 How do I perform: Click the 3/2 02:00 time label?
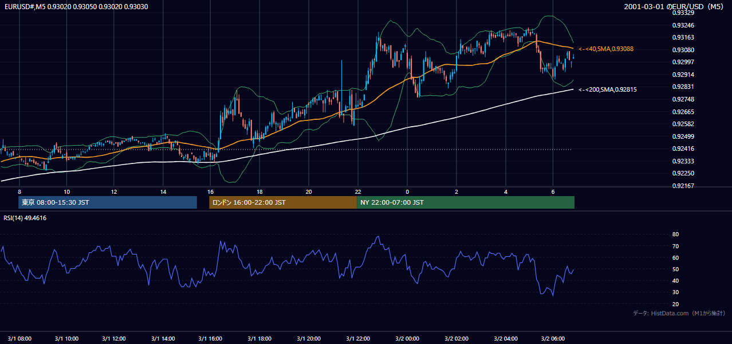pos(456,338)
